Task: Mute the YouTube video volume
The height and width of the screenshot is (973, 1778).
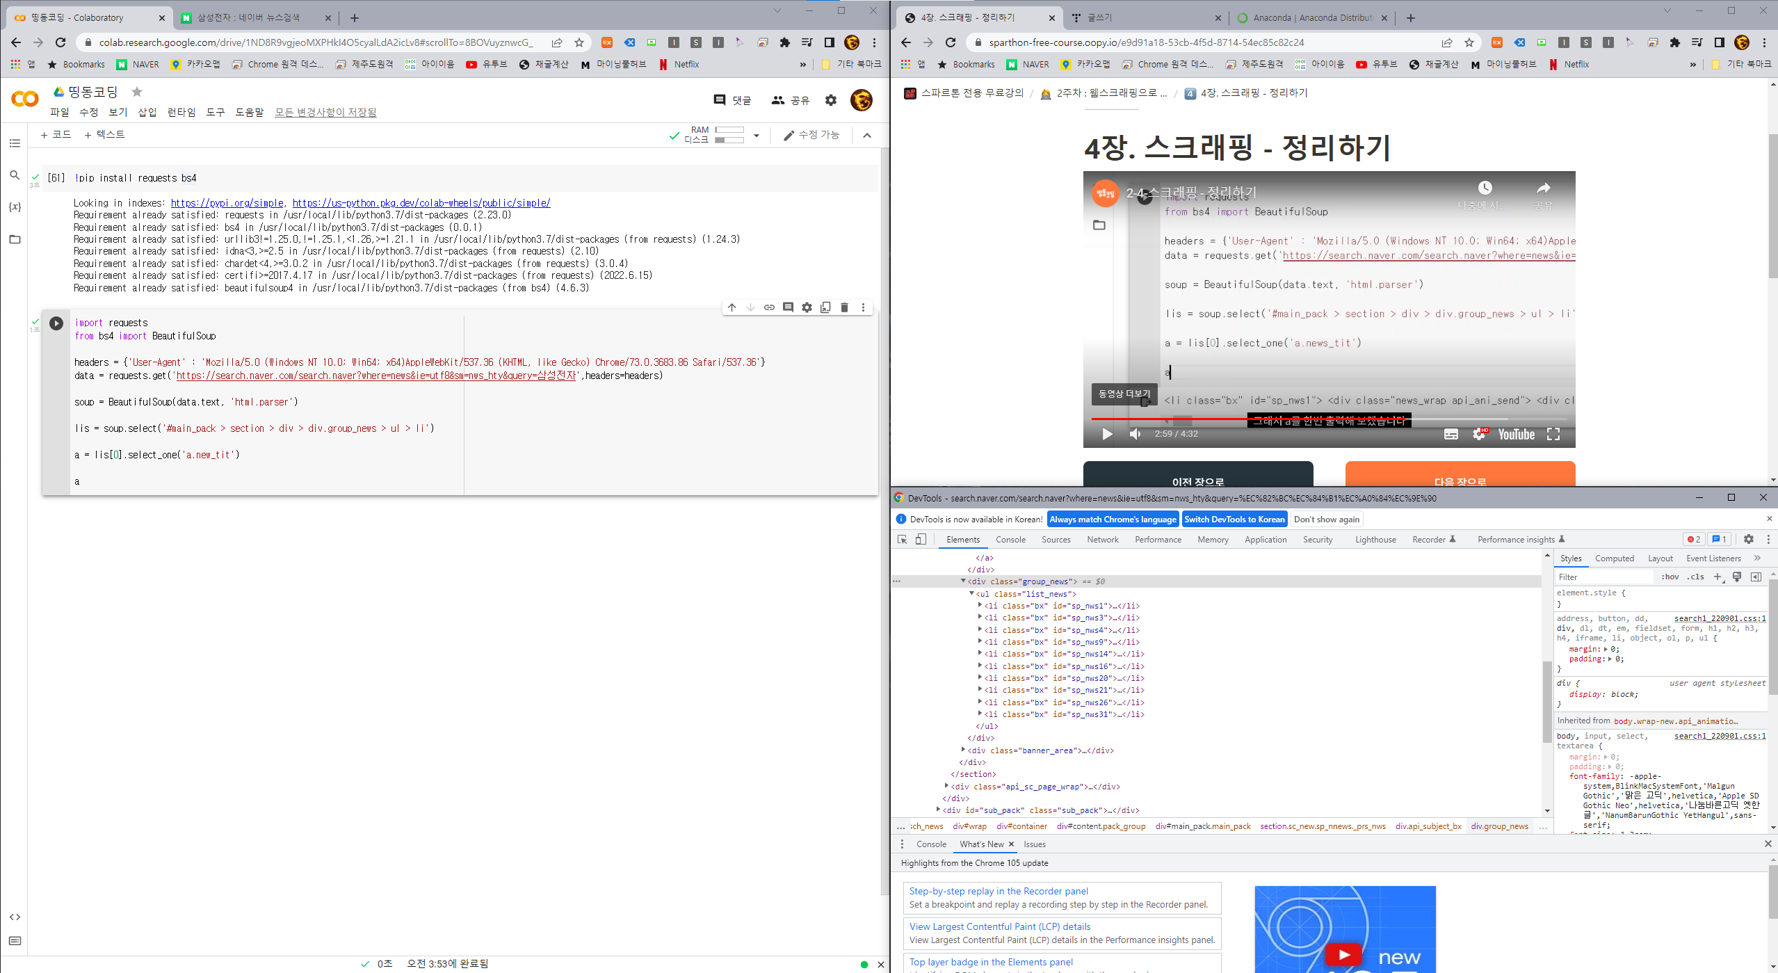Action: tap(1135, 434)
